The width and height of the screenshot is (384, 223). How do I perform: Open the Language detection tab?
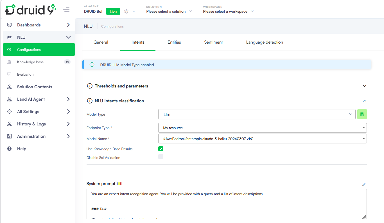tap(265, 42)
